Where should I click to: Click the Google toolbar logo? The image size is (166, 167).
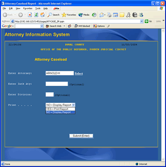tap(7, 26)
